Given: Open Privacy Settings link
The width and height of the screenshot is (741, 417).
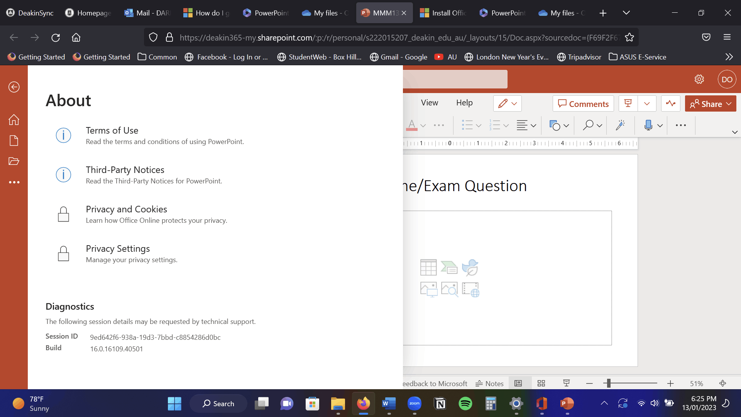Looking at the screenshot, I should (x=118, y=249).
